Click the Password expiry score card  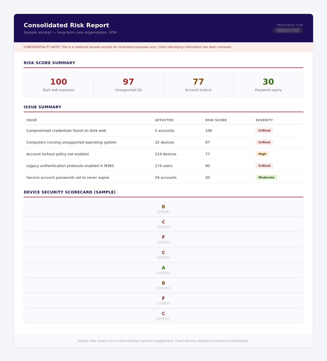click(x=268, y=84)
